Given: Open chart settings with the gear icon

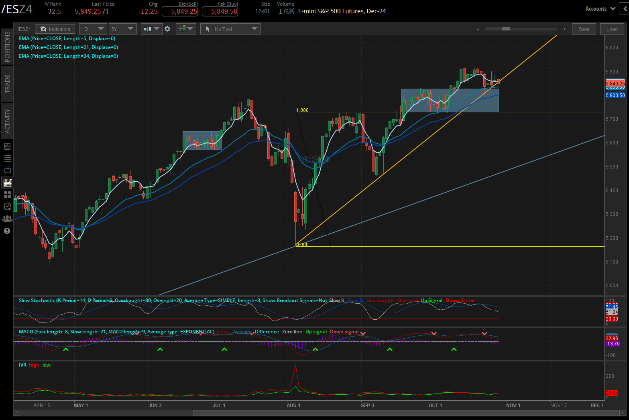Looking at the screenshot, I should click(167, 28).
